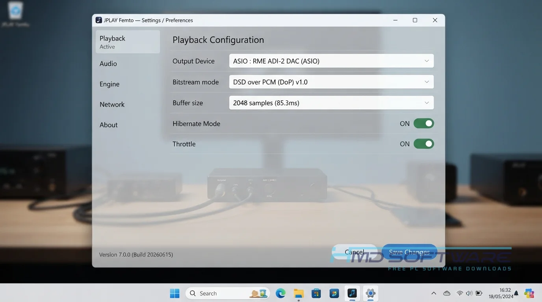Open File Explorer from the taskbar
The height and width of the screenshot is (302, 542).
299,293
